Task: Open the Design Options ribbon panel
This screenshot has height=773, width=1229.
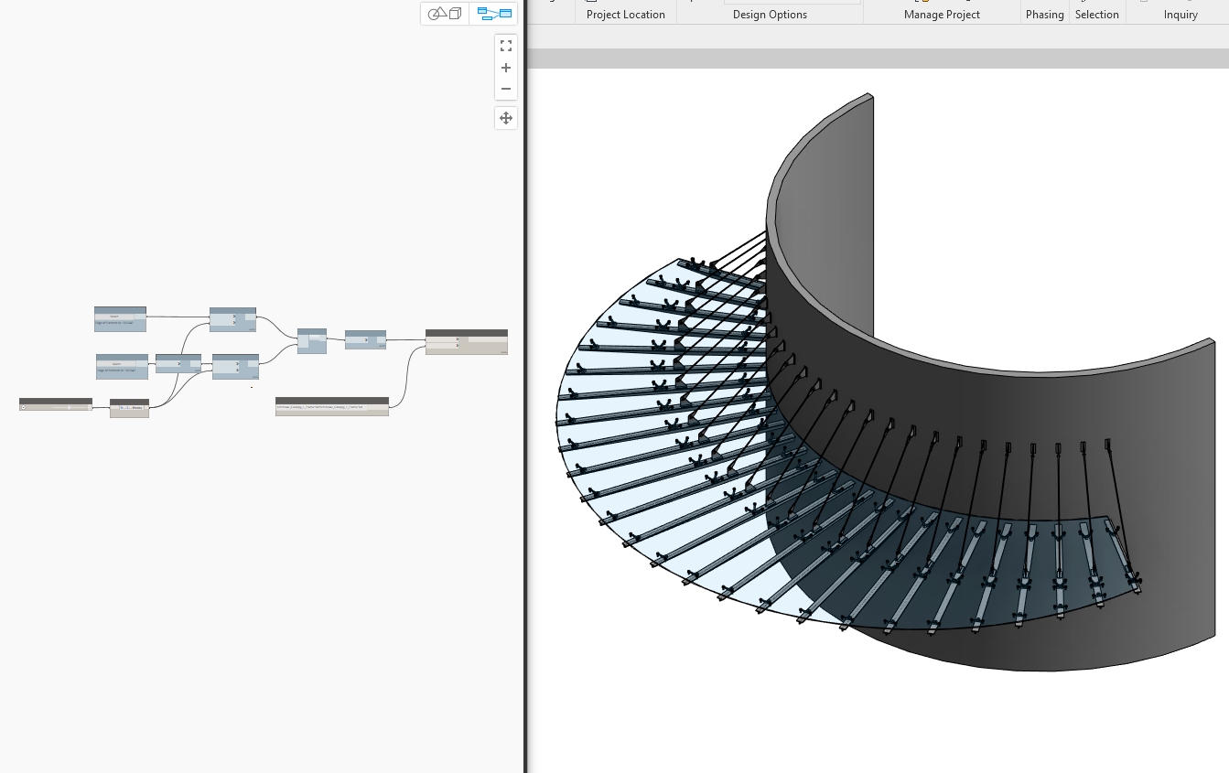Action: point(770,15)
